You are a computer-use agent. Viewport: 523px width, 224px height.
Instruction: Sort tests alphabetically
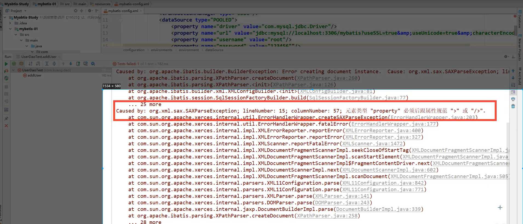point(30,64)
